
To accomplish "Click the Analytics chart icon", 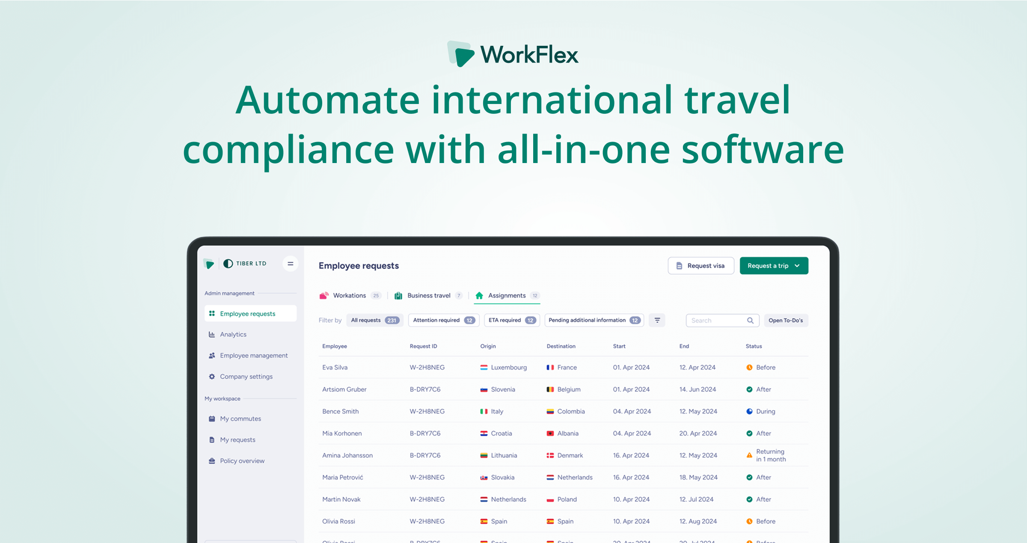I will click(212, 335).
